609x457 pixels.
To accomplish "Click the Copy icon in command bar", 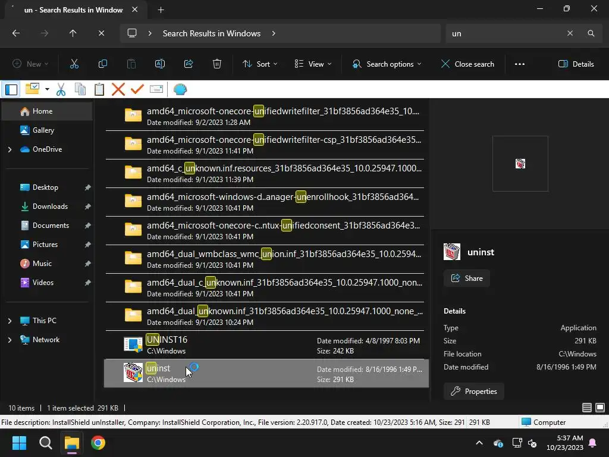I will (102, 64).
